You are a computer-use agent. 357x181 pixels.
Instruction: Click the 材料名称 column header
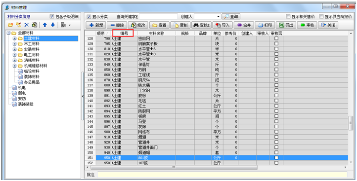(x=156, y=34)
